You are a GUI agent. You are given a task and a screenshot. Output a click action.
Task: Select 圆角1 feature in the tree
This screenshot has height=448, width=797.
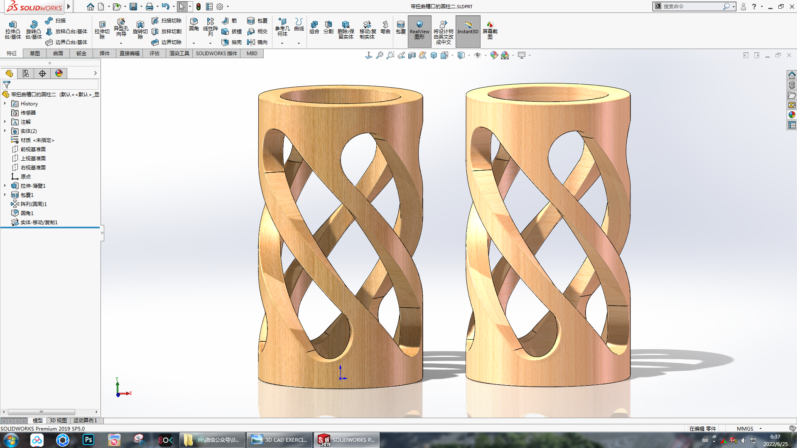pyautogui.click(x=22, y=213)
